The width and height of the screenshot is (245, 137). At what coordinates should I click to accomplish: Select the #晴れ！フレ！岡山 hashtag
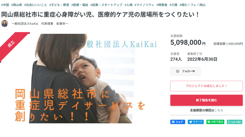pyautogui.click(x=192, y=5)
